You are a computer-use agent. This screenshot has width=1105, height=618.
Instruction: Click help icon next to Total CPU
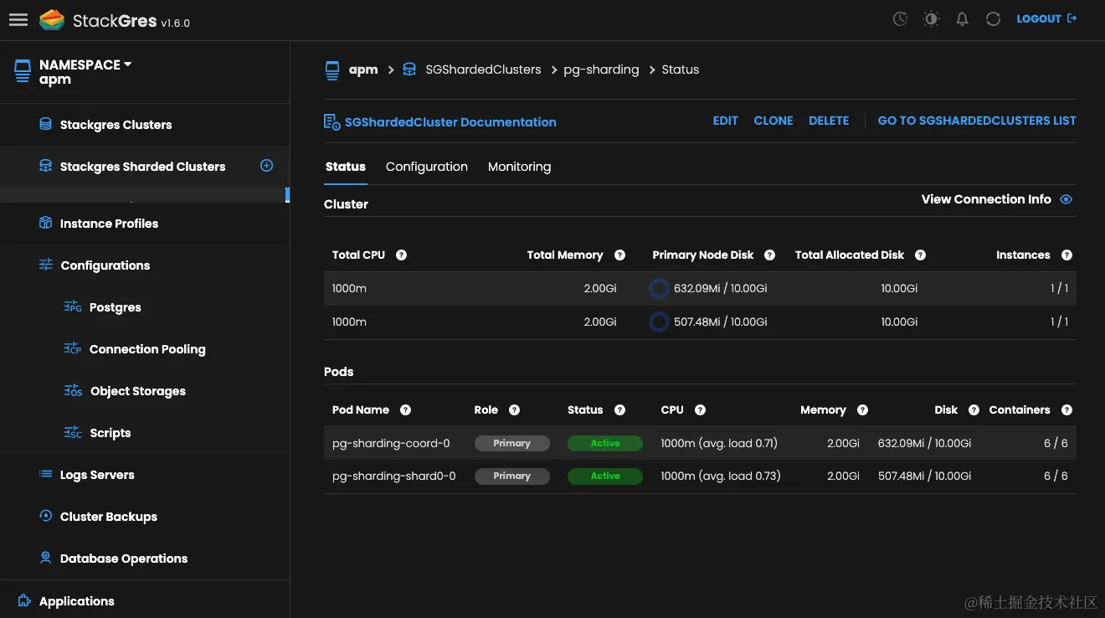coord(401,255)
